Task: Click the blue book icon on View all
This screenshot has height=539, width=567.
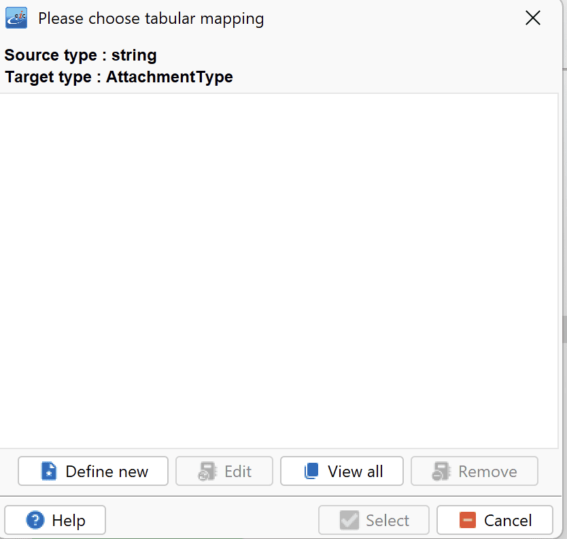Action: point(311,472)
